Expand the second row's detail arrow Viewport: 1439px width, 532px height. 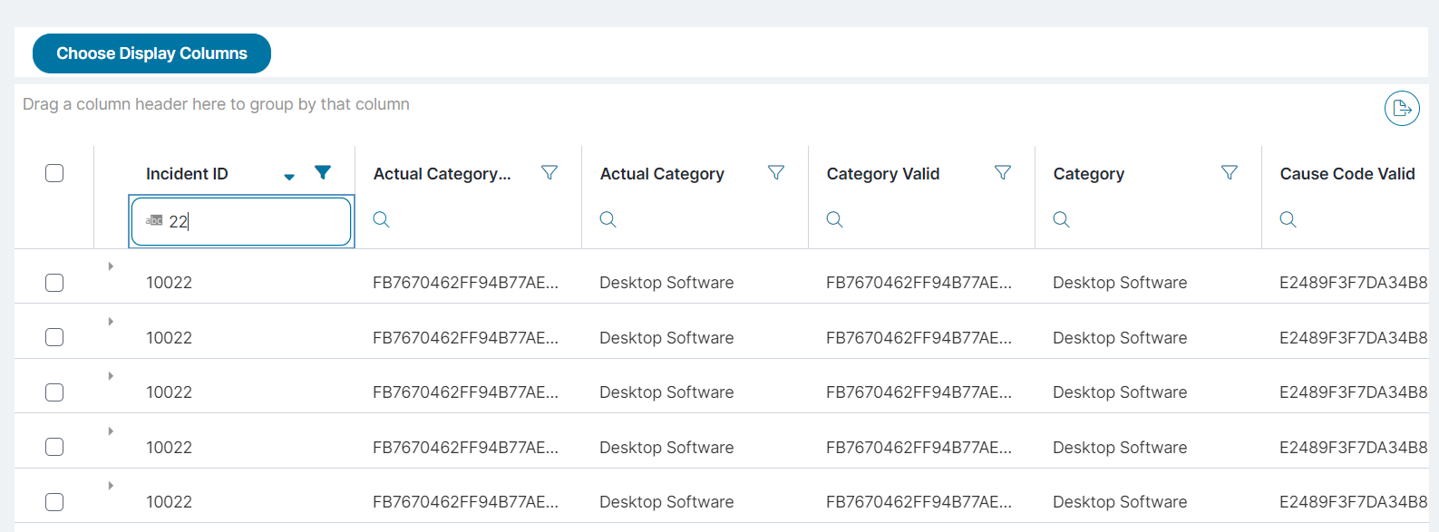pos(111,322)
